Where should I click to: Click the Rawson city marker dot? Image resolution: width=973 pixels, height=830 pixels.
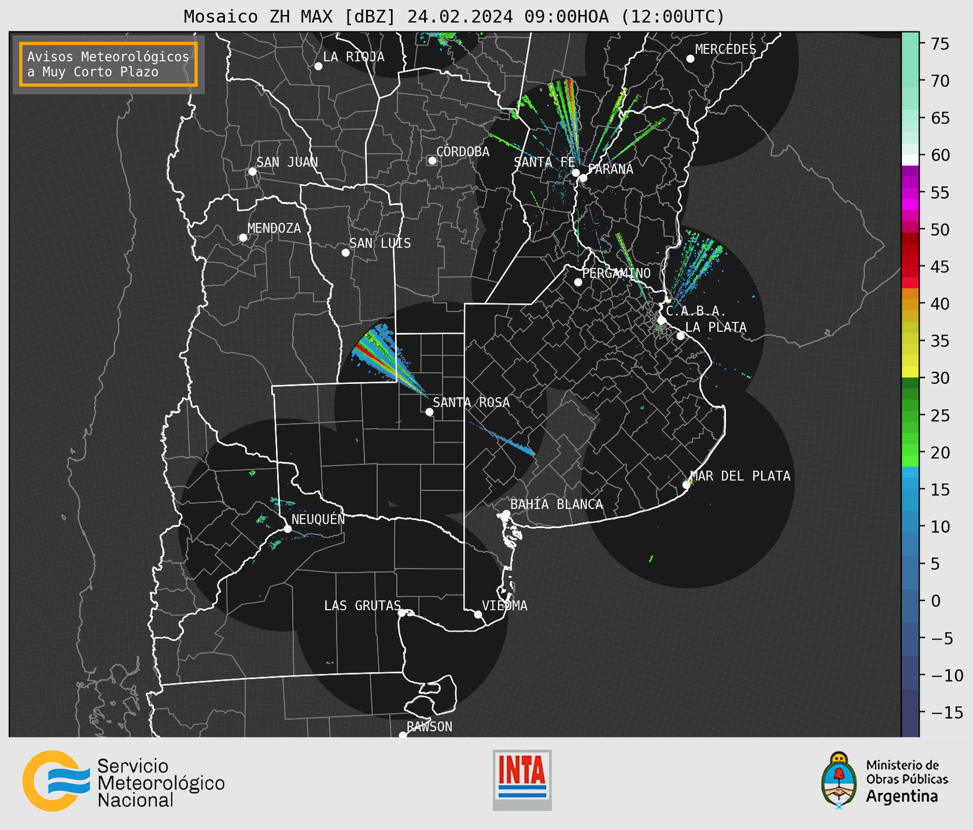coord(403,735)
